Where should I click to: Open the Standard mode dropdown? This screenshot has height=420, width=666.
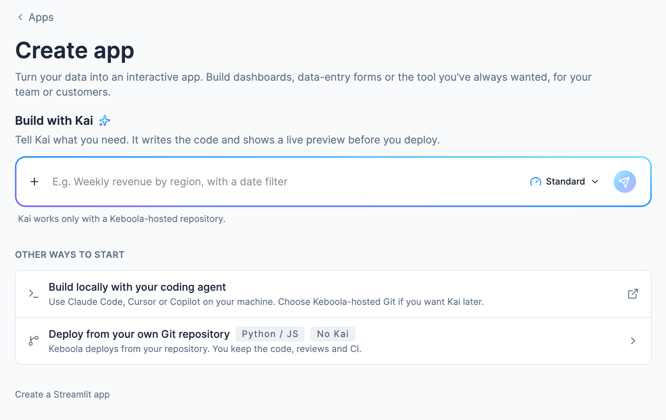pos(565,182)
